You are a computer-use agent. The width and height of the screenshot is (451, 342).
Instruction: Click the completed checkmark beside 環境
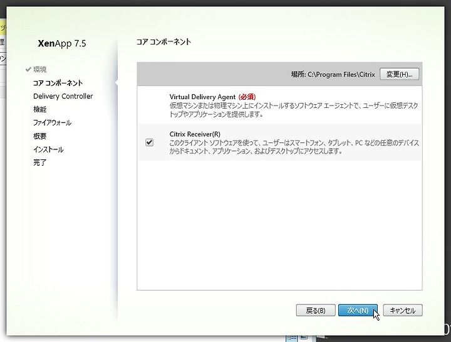point(28,69)
